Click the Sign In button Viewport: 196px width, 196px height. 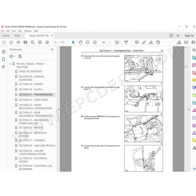[189, 36]
